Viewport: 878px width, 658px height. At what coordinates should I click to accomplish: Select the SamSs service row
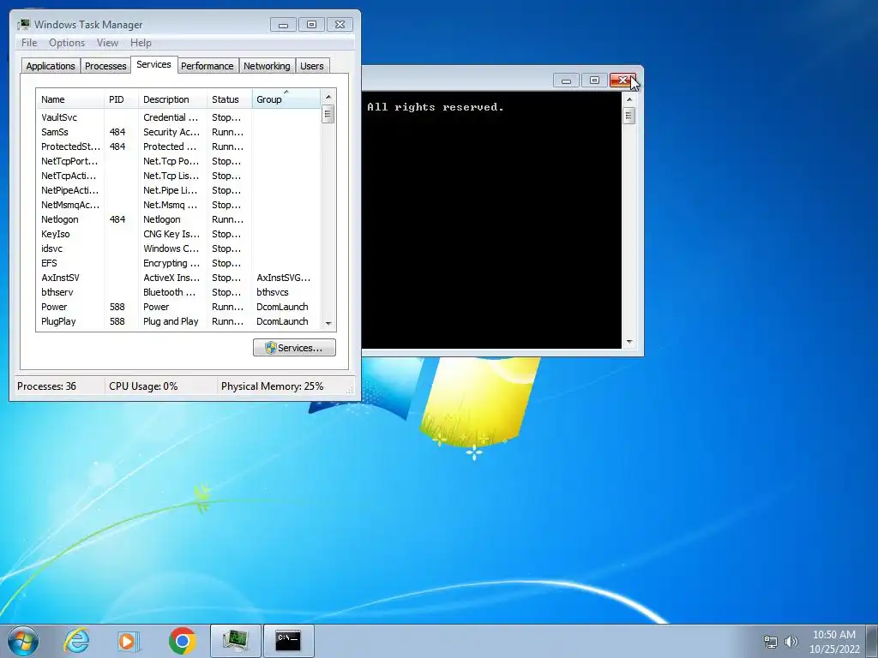178,132
